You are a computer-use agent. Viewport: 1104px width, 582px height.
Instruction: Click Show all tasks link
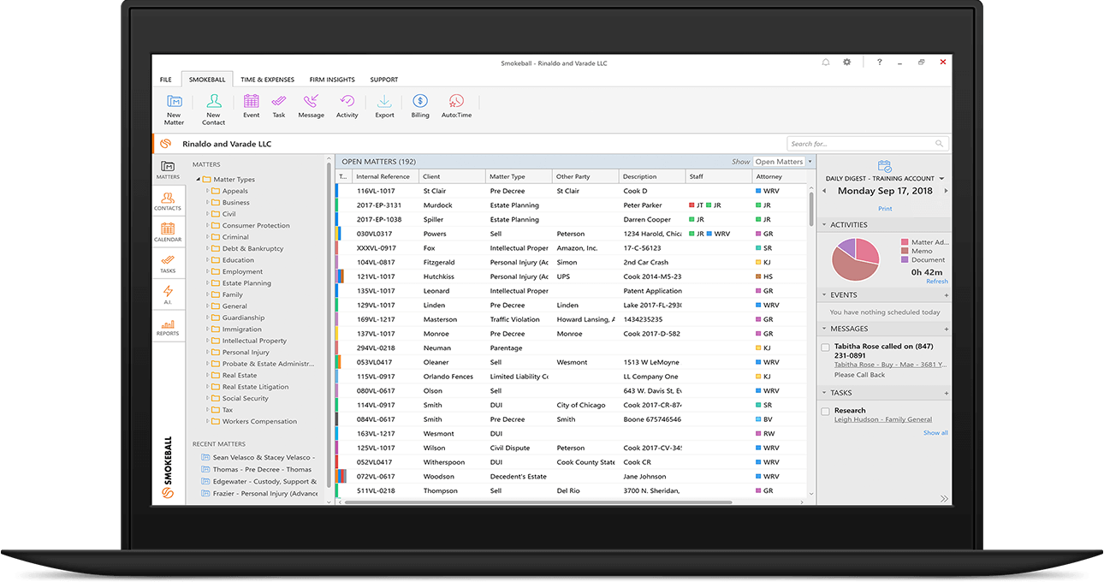(935, 433)
